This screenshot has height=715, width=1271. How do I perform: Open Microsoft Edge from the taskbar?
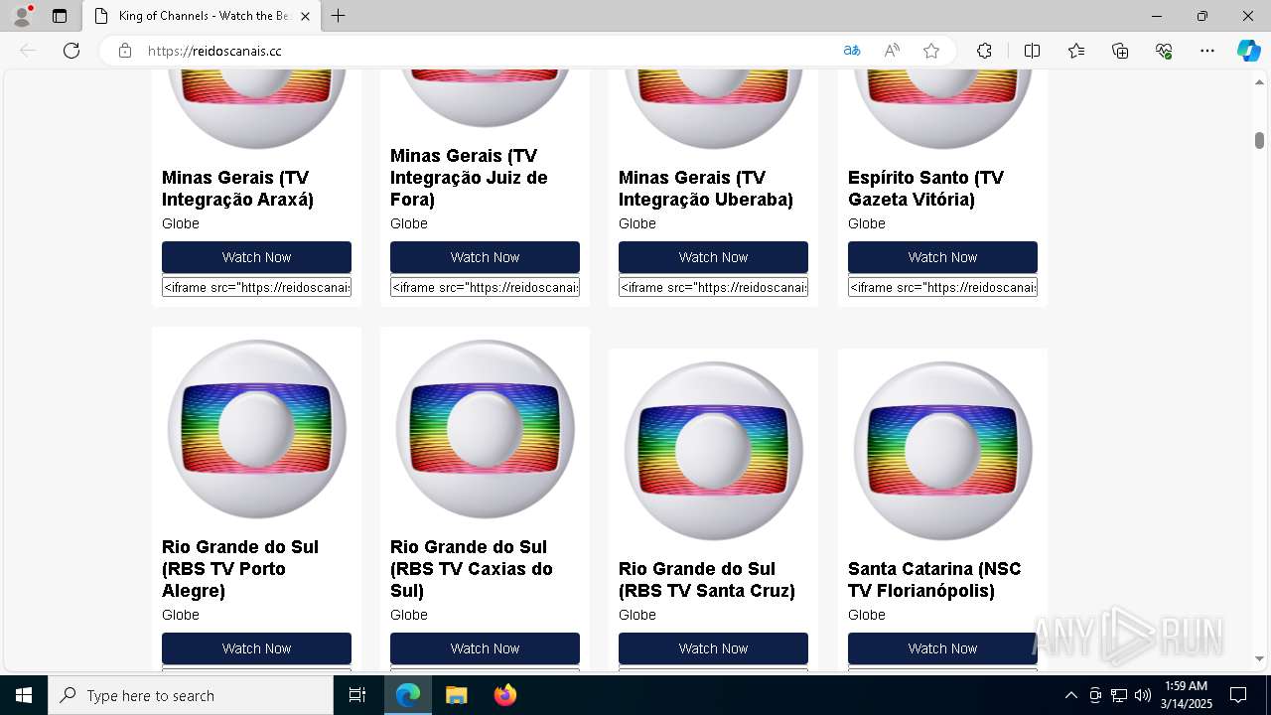pos(408,695)
